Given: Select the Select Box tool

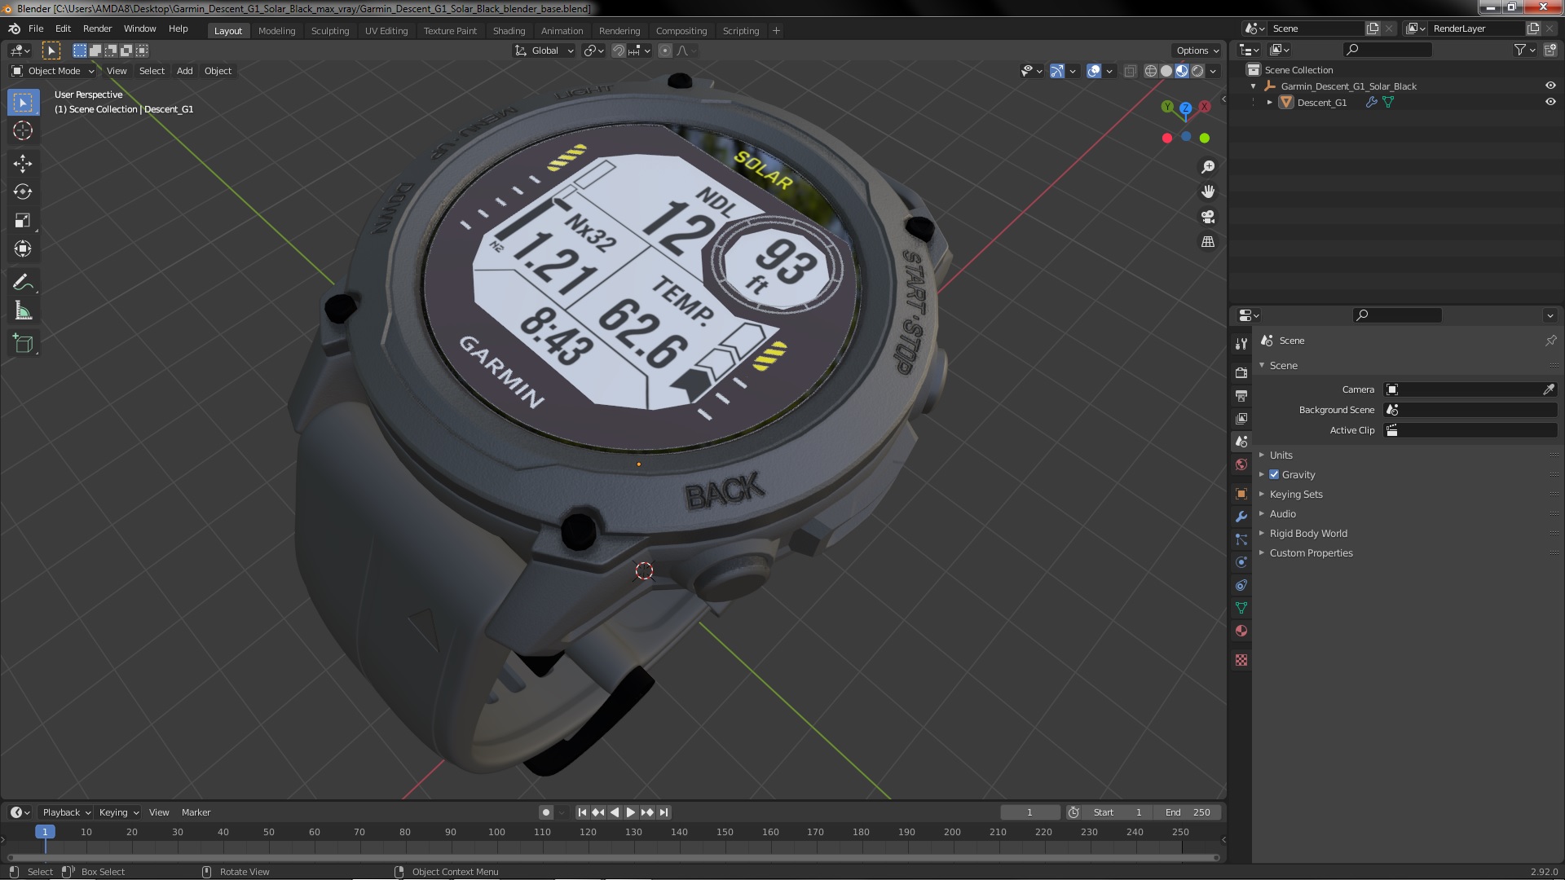Looking at the screenshot, I should coord(23,102).
